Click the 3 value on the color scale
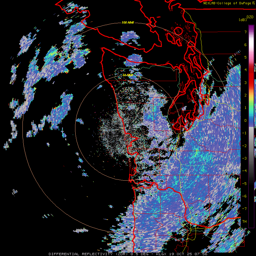The width and height of the screenshot is (256, 256). 245,82
